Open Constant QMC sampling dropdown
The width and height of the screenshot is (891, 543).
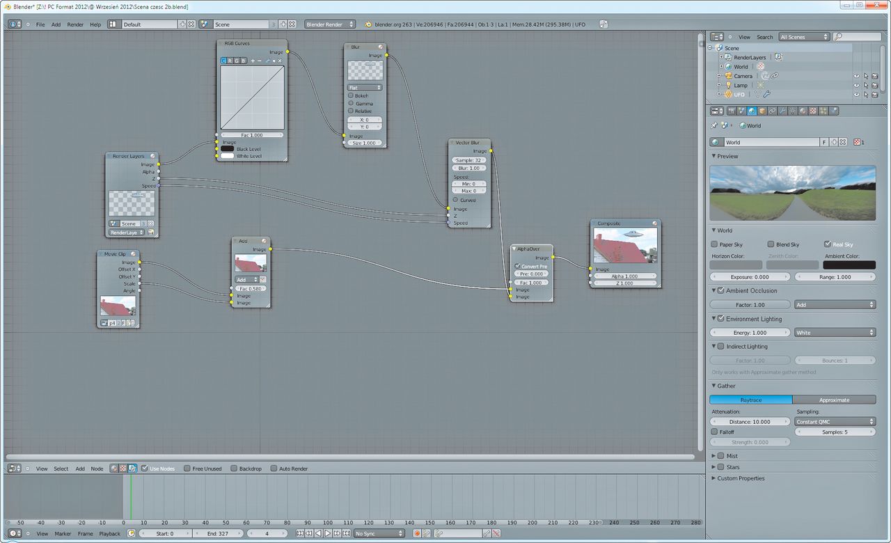[x=835, y=422]
